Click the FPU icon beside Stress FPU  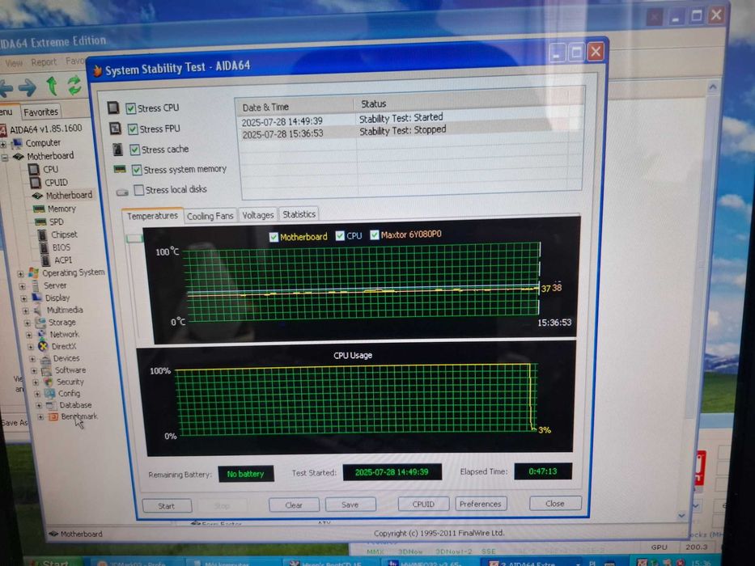pos(115,128)
